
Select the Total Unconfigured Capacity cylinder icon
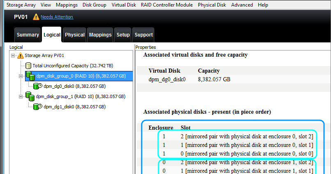click(x=28, y=66)
